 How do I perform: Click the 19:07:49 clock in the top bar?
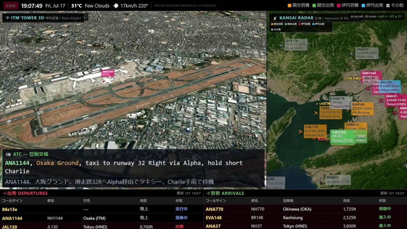pyautogui.click(x=32, y=6)
